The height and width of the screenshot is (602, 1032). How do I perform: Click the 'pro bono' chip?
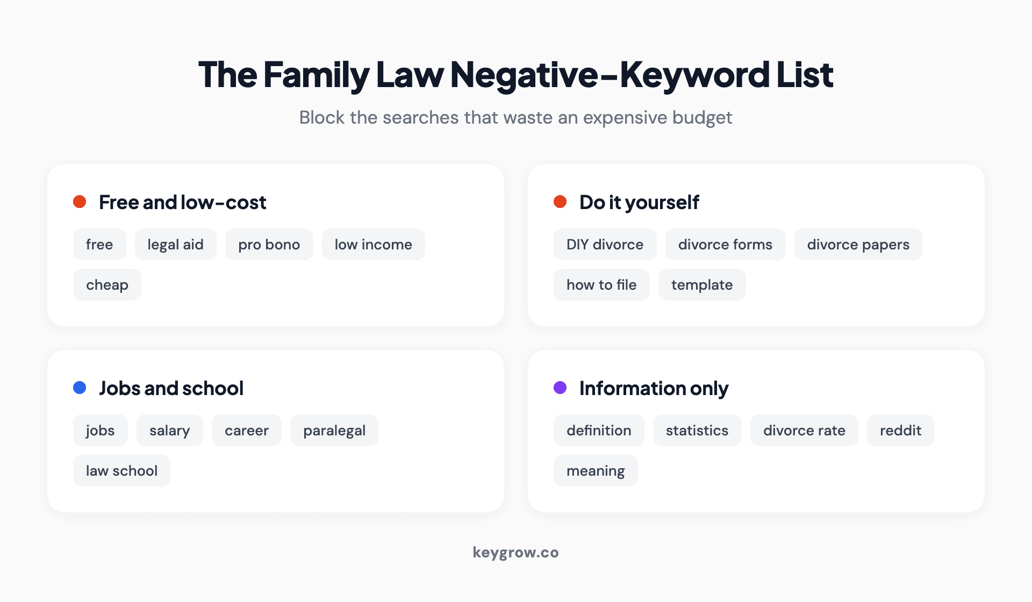pyautogui.click(x=269, y=245)
